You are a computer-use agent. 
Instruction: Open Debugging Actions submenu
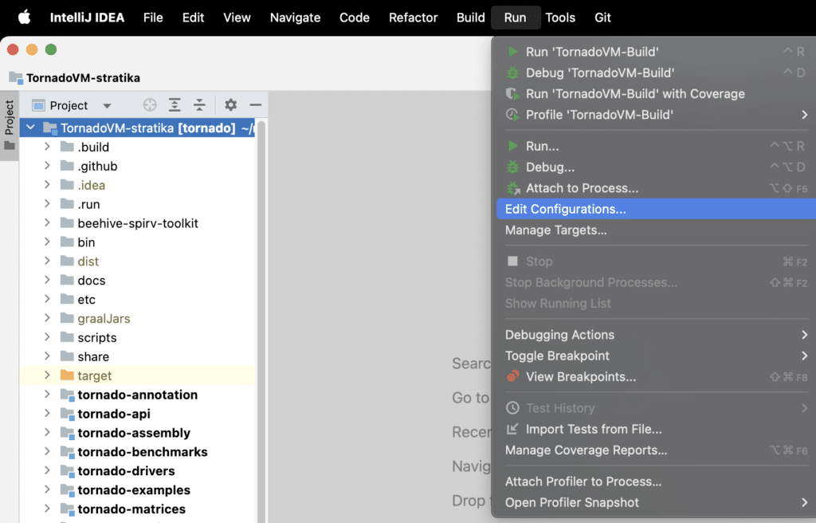[x=559, y=335]
